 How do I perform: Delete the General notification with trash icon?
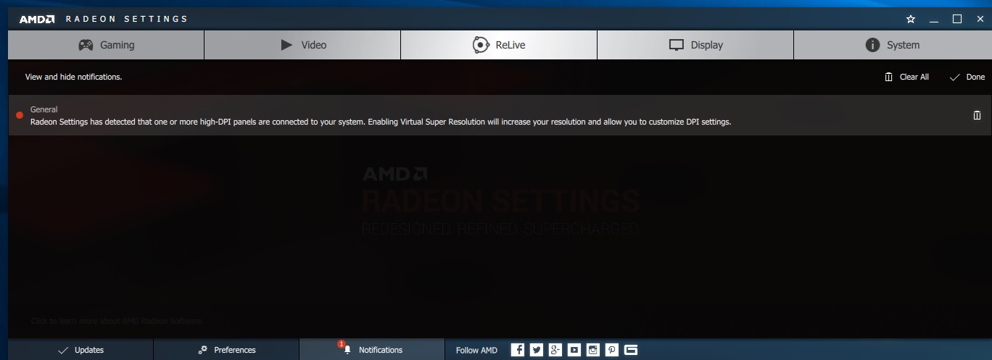pyautogui.click(x=977, y=115)
